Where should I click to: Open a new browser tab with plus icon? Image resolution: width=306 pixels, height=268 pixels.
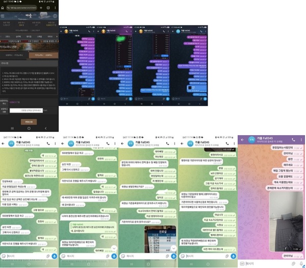click(x=41, y=8)
